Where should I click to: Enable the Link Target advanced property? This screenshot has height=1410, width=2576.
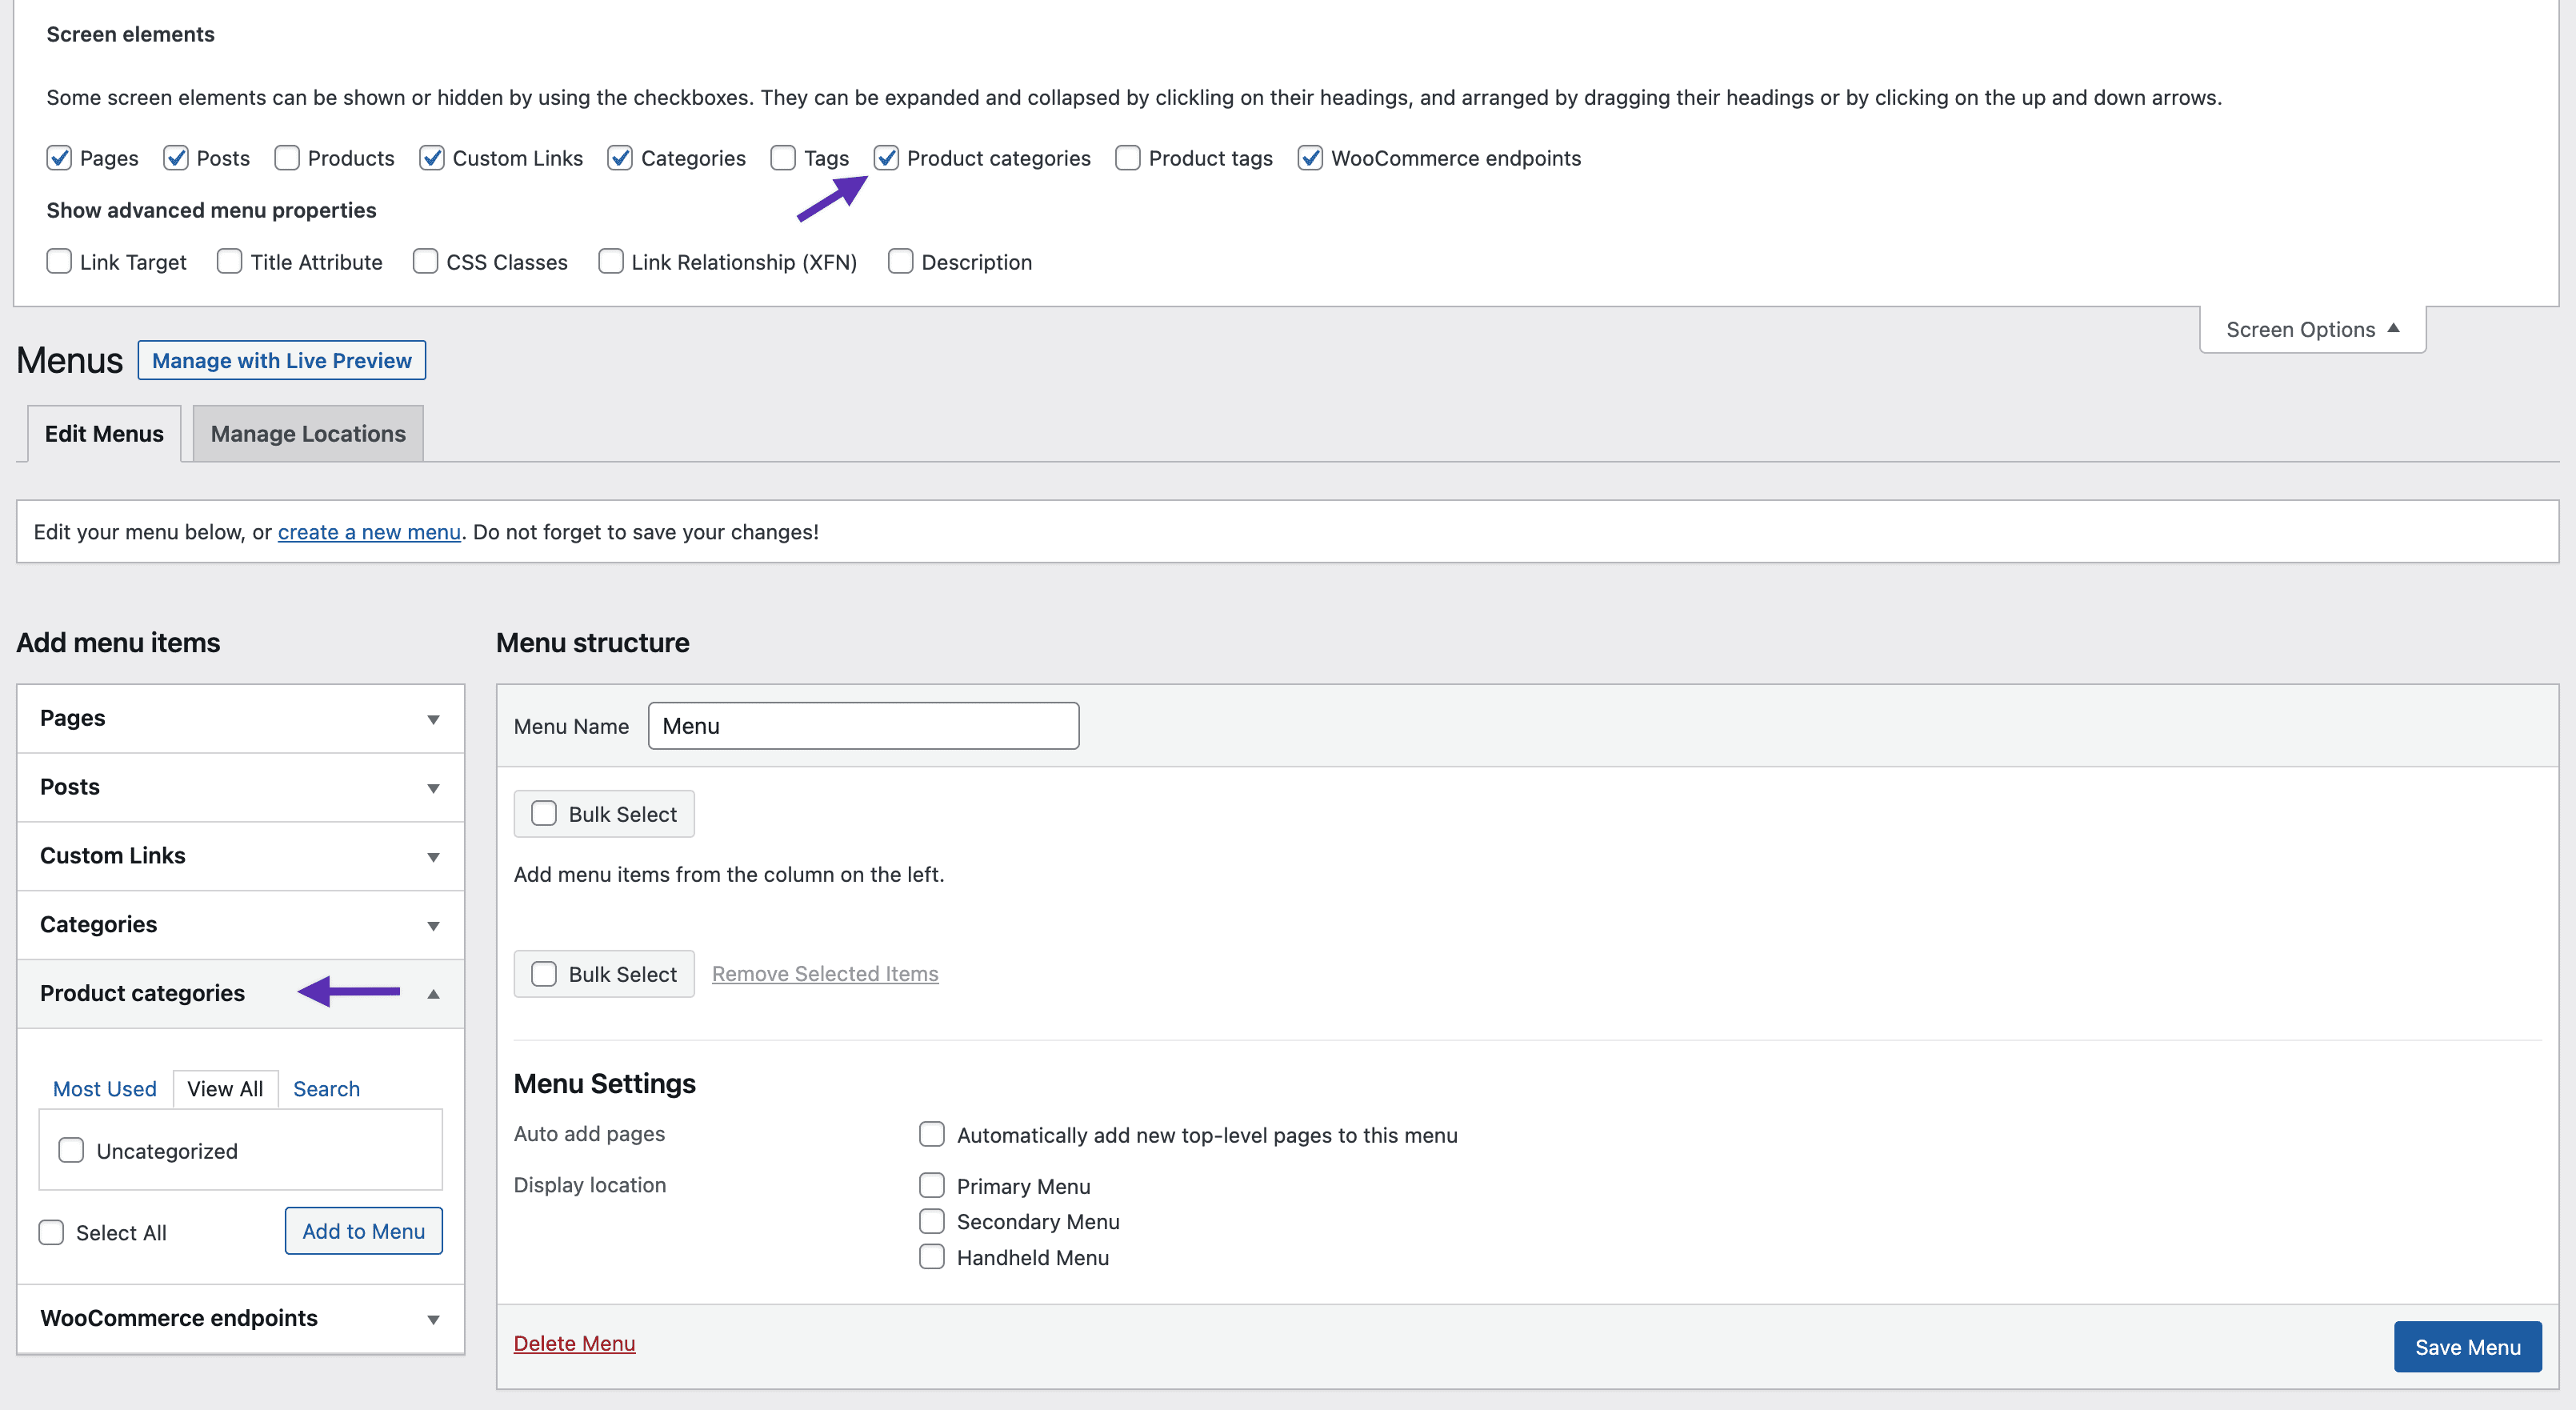pyautogui.click(x=59, y=261)
